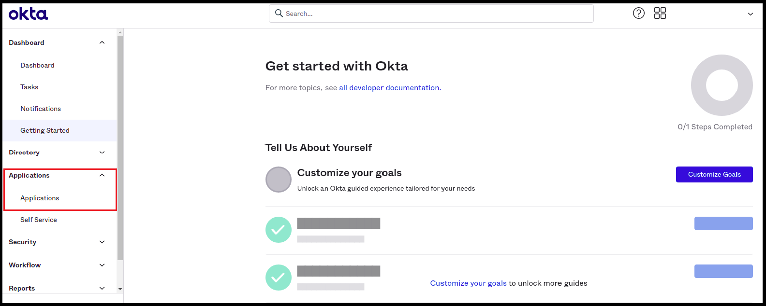Open the all developer documentation link

pos(389,87)
